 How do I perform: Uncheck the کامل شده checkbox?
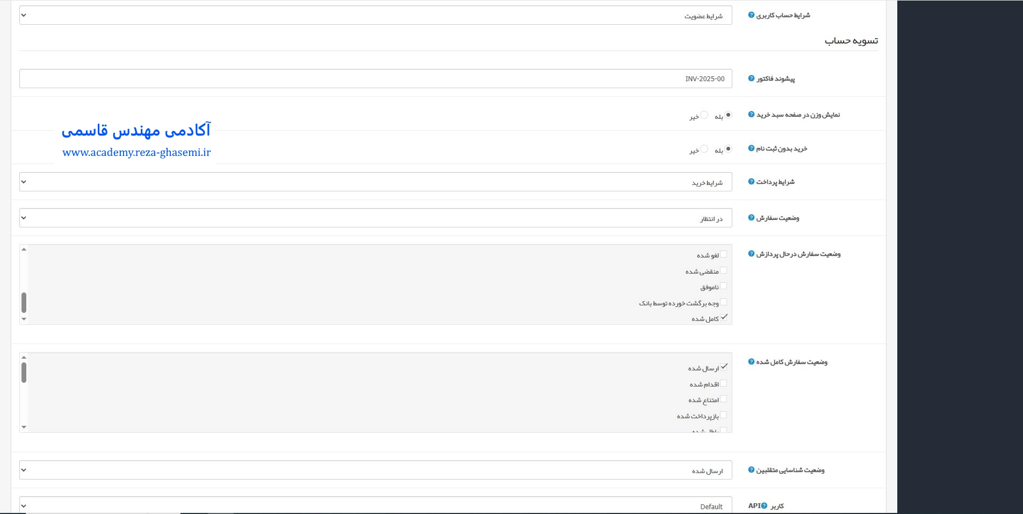pyautogui.click(x=723, y=318)
